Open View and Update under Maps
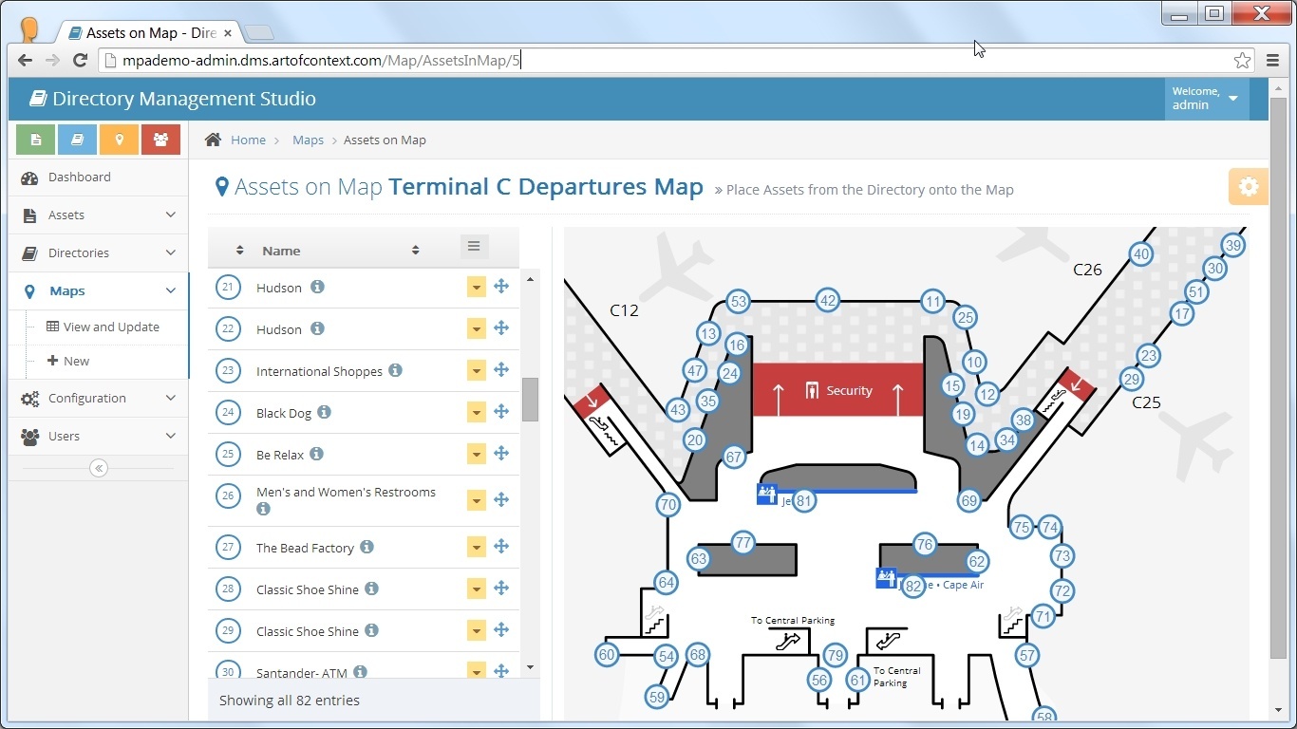Image resolution: width=1297 pixels, height=729 pixels. [111, 327]
